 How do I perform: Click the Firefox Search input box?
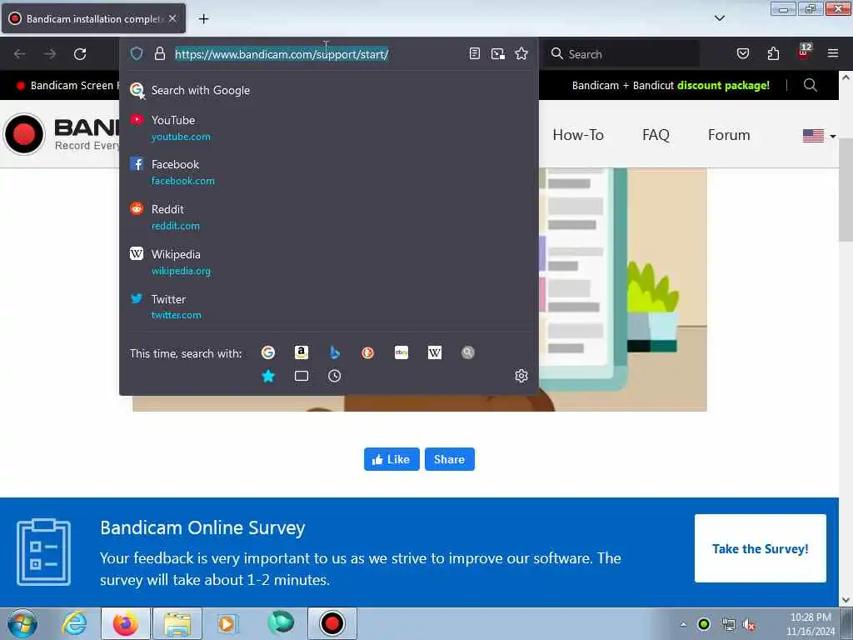pyautogui.click(x=621, y=54)
